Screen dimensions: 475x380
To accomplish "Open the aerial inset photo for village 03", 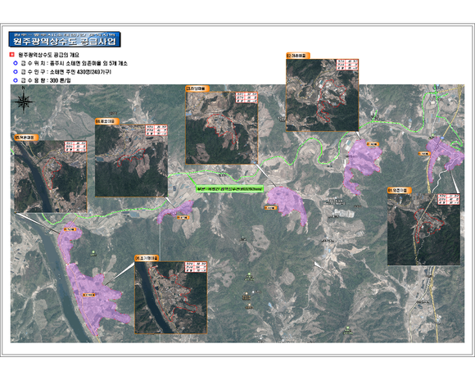I will 221,128.
